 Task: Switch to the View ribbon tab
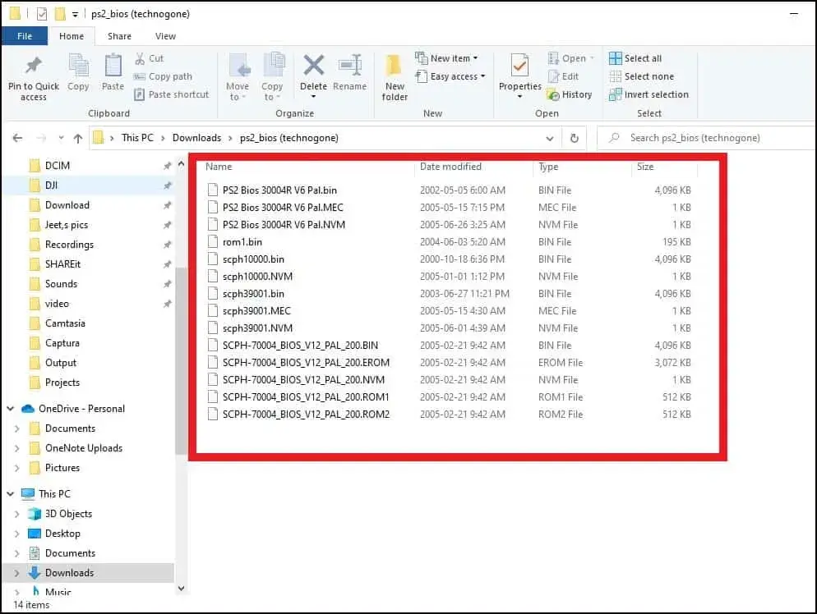click(x=165, y=36)
